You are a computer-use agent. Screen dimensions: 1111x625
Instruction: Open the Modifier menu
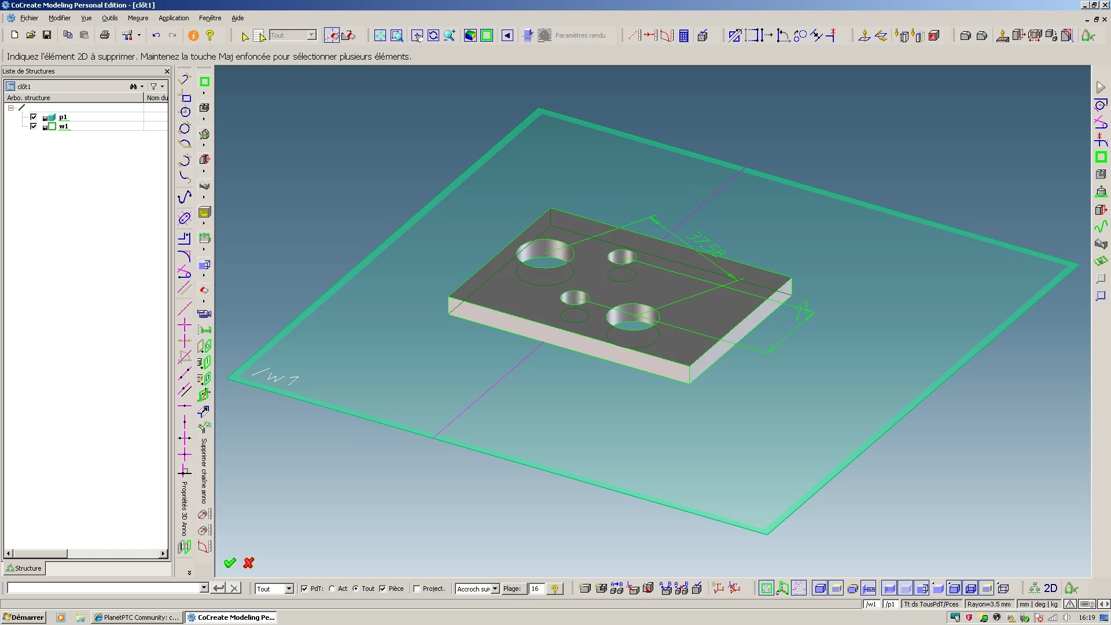pyautogui.click(x=59, y=18)
